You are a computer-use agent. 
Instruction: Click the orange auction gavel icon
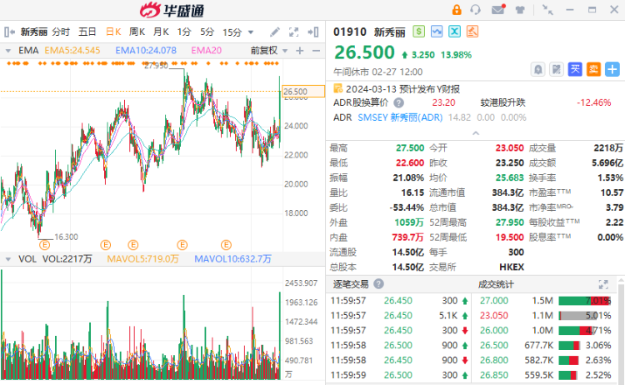tap(472, 32)
